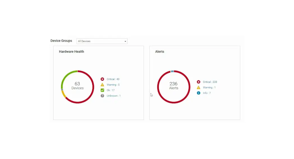The width and height of the screenshot is (294, 159).
Task: Open the 'Ok : 17' link
Action: [x=111, y=90]
